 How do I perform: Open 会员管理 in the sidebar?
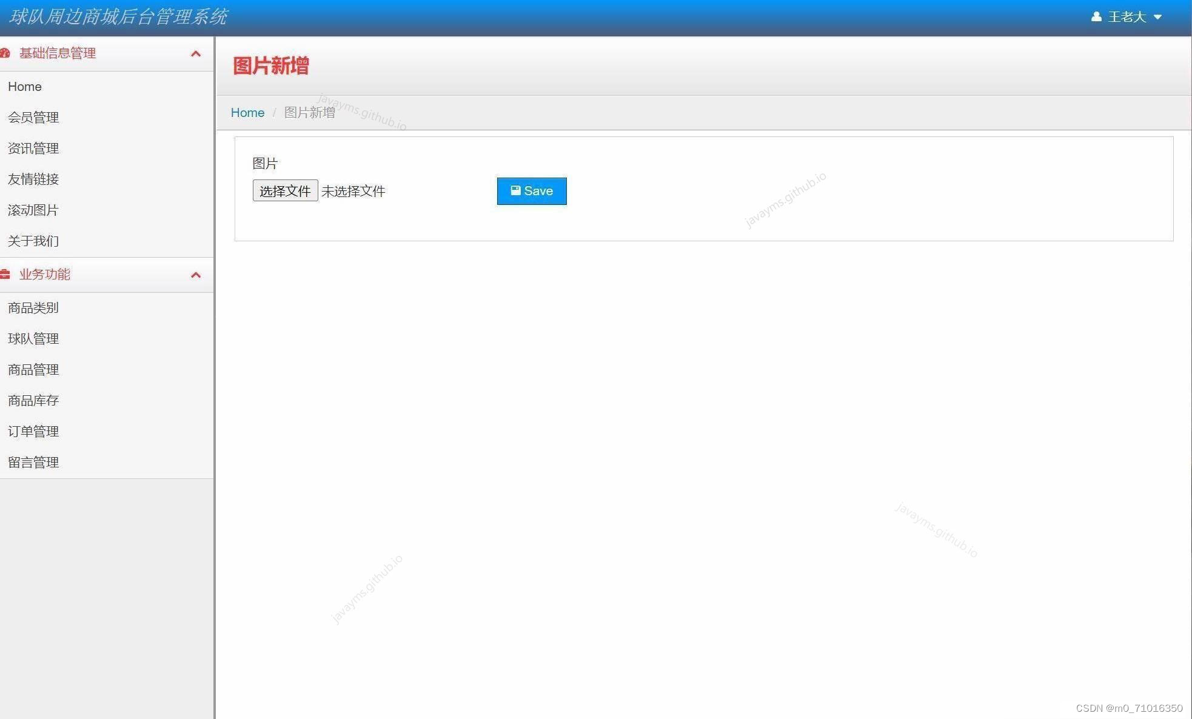coord(33,118)
